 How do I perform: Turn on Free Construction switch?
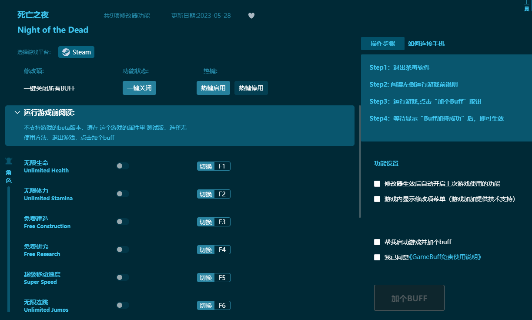point(123,222)
